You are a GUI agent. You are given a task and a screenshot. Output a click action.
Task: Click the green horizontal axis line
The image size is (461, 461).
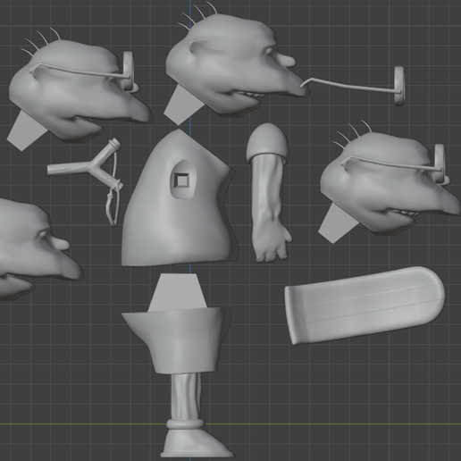230,423
